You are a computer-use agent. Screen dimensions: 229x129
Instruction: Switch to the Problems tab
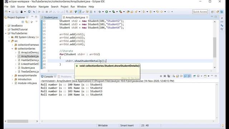(65, 76)
